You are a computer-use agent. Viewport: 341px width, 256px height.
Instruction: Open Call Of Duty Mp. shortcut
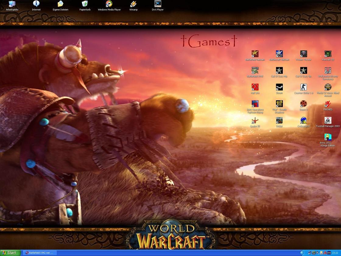pos(279,71)
